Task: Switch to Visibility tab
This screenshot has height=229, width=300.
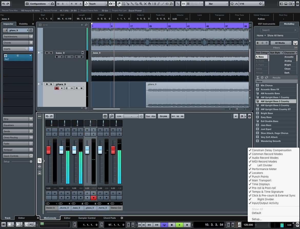Action: 23,24
